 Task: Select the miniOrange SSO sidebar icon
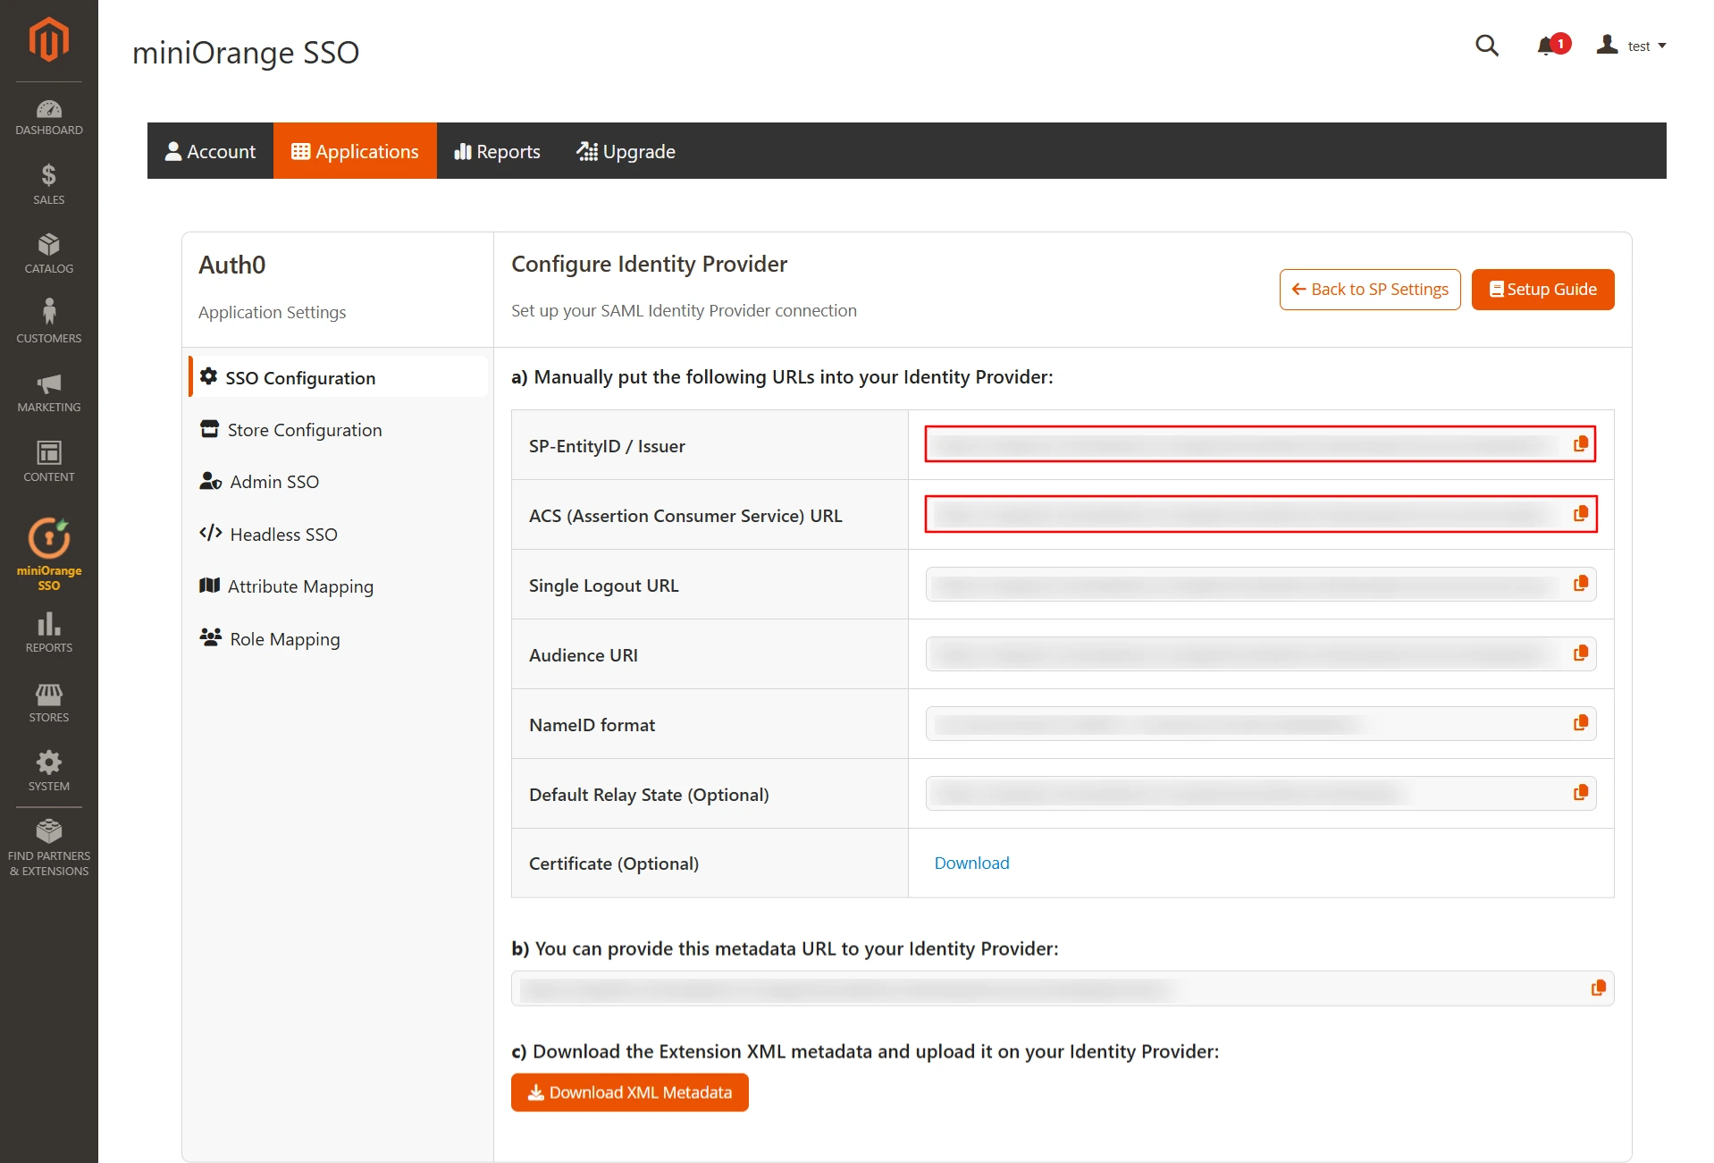coord(49,552)
